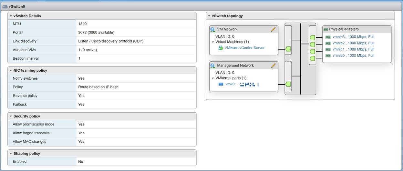Collapse the Shaping policy section

click(11, 154)
